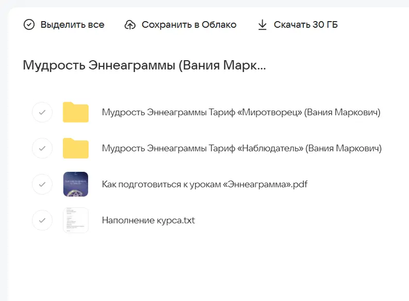This screenshot has height=301, width=409.
Task: Select the checkbox beside the «Эннеаграмма».pdf file
Action: pyautogui.click(x=42, y=184)
